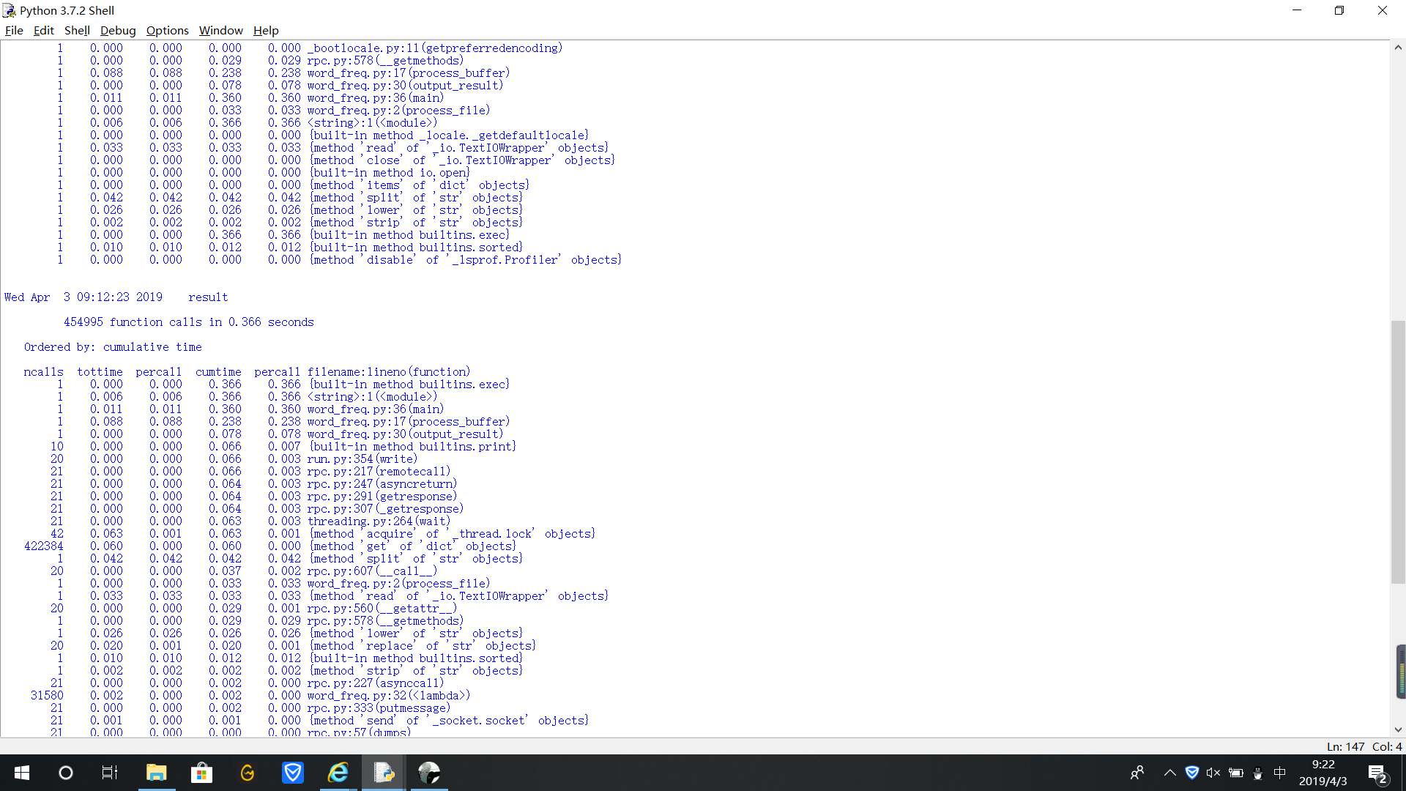Click the Windows Start button
The image size is (1406, 791).
[22, 773]
